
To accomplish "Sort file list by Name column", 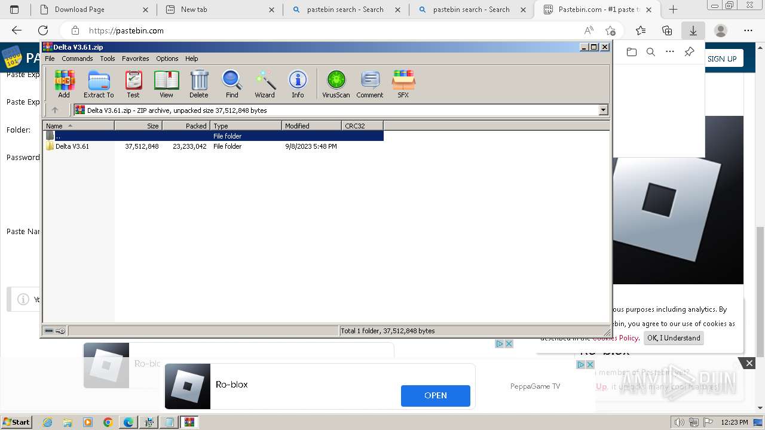I will pos(78,125).
